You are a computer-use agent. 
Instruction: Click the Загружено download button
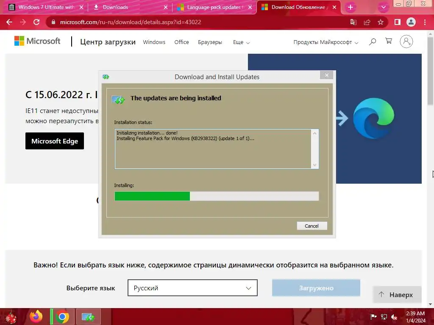(316, 288)
